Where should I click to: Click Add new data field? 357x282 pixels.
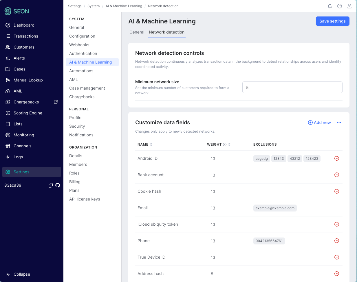click(x=319, y=123)
